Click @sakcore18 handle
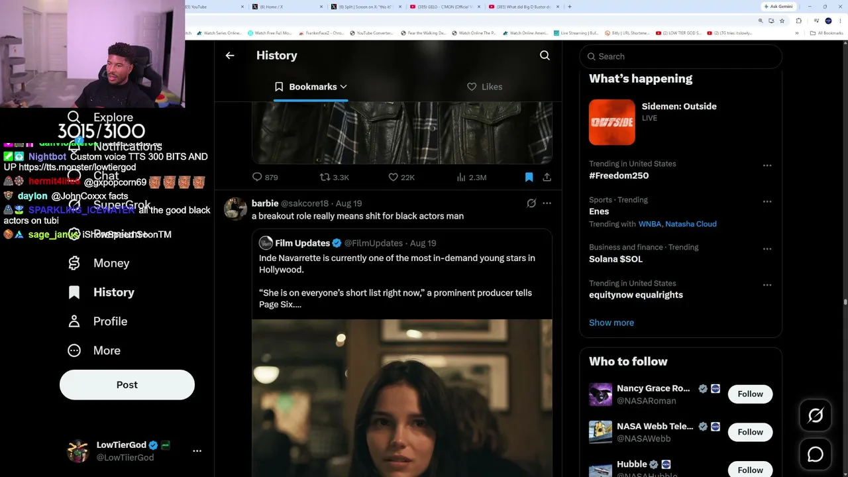This screenshot has height=477, width=848. pyautogui.click(x=305, y=203)
